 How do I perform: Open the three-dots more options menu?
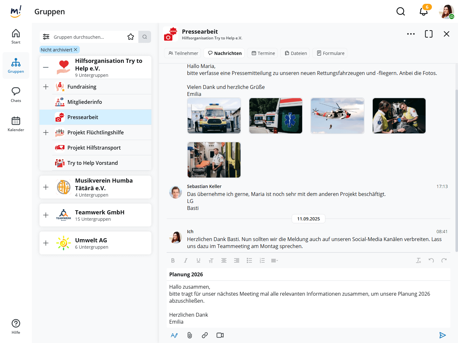tap(411, 34)
